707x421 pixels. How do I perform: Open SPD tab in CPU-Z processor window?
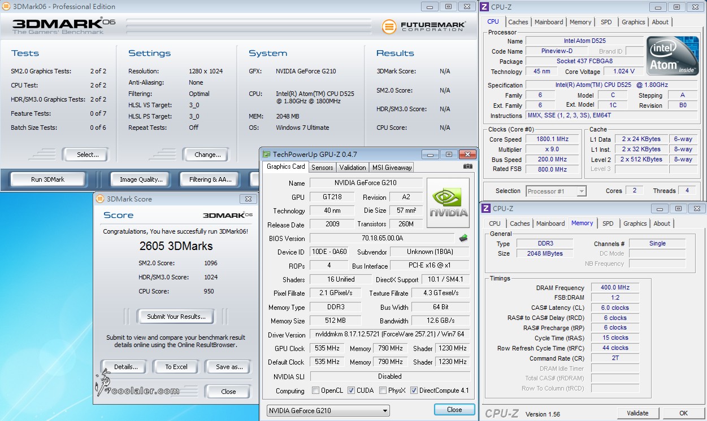(x=606, y=22)
